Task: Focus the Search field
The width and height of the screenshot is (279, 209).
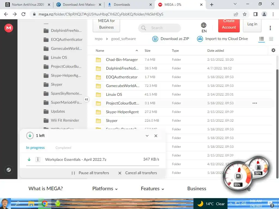Action: pos(160,28)
